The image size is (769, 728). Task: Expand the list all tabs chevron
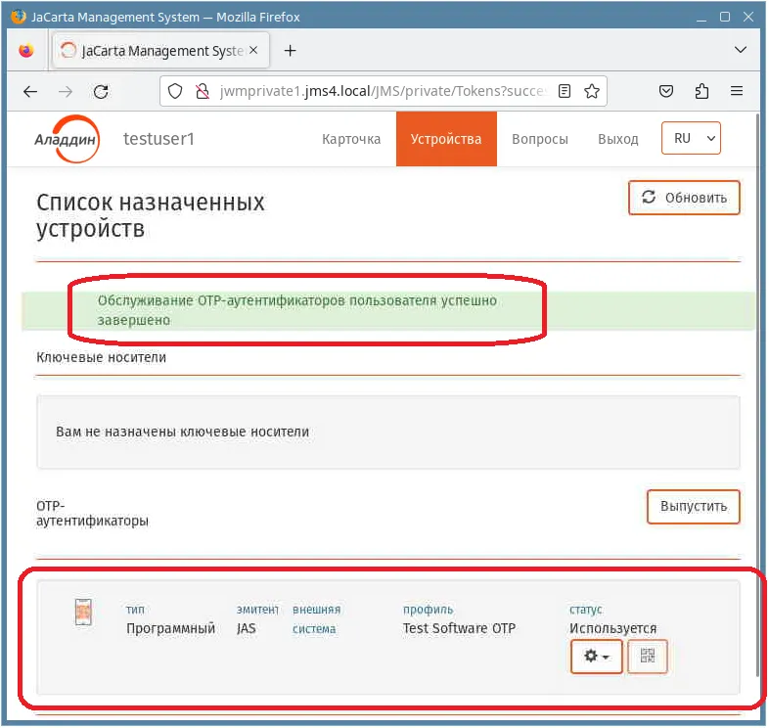click(x=741, y=50)
